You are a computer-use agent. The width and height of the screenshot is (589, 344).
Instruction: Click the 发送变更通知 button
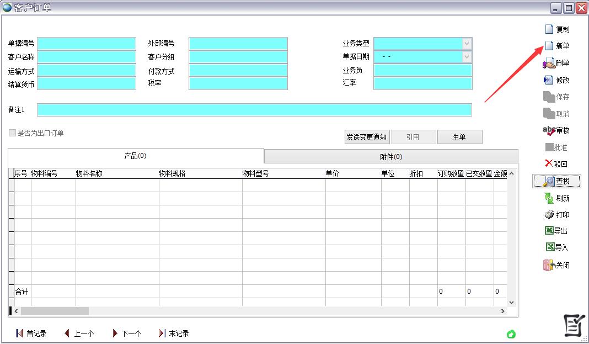[x=367, y=136]
